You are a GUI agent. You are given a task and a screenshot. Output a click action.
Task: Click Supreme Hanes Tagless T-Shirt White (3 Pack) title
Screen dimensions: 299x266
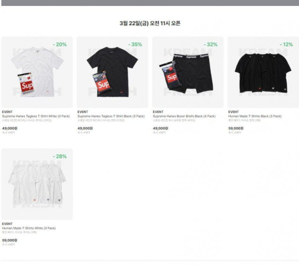point(36,116)
